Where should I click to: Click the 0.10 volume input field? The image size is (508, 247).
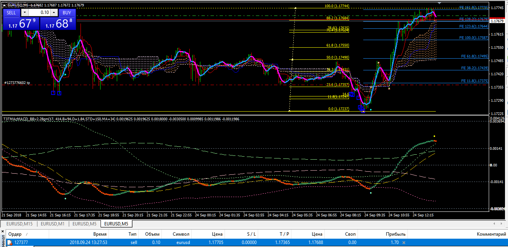39,12
